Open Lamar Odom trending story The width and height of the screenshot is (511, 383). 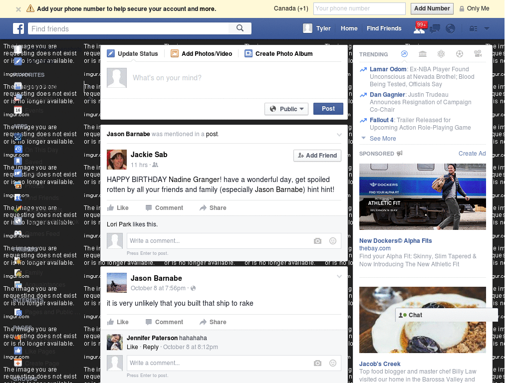point(388,69)
